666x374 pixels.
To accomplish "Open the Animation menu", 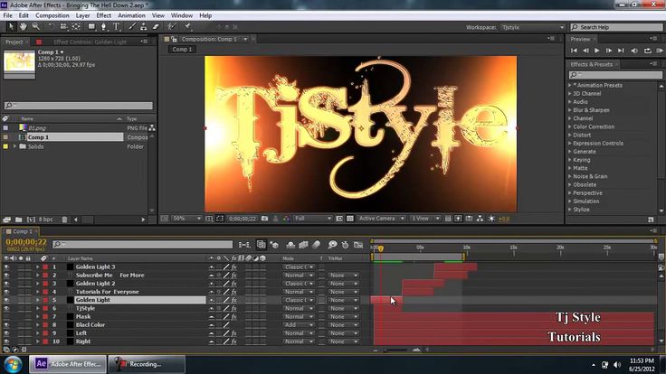I will point(131,15).
